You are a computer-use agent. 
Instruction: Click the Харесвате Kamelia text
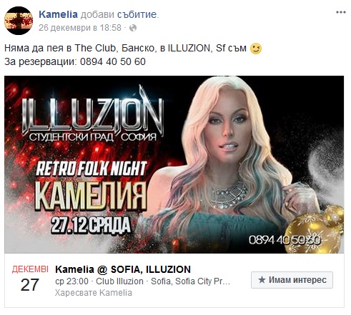click(x=94, y=293)
